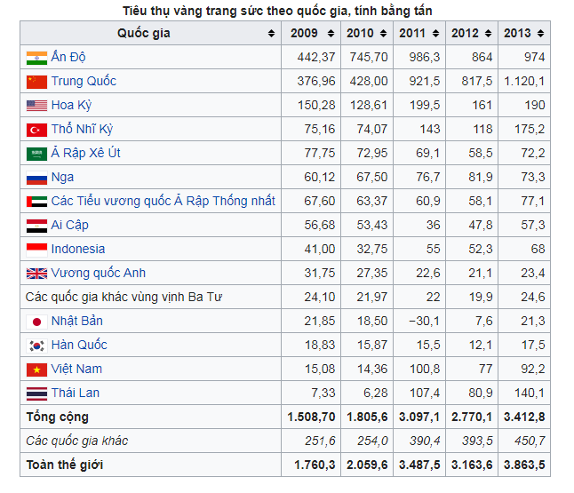Screen dimensions: 574x493
Task: Open the Vương quốc Anh link
Action: pos(98,273)
